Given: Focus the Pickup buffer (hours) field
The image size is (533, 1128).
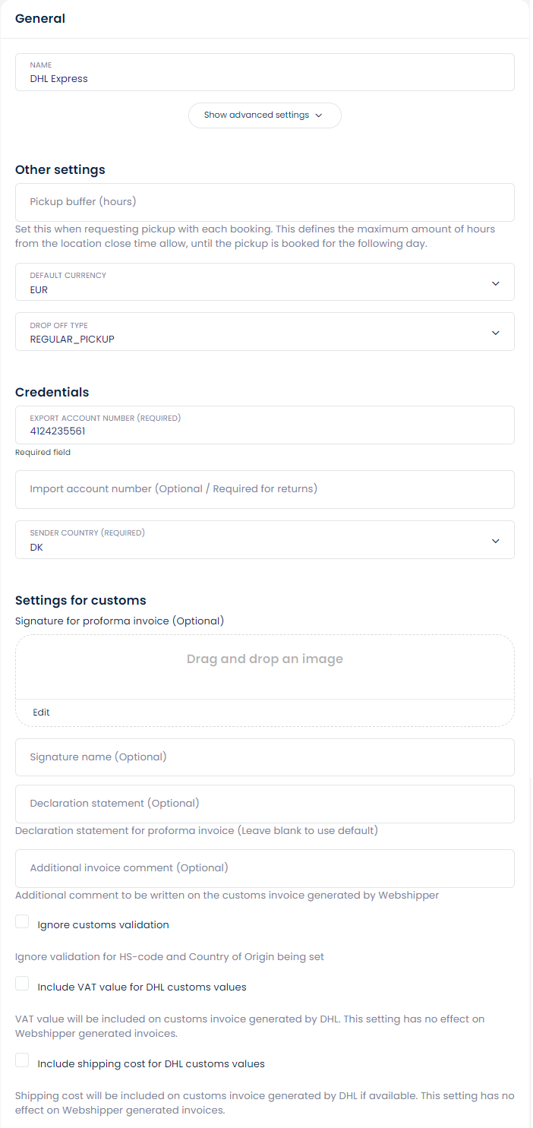Looking at the screenshot, I should pyautogui.click(x=264, y=202).
